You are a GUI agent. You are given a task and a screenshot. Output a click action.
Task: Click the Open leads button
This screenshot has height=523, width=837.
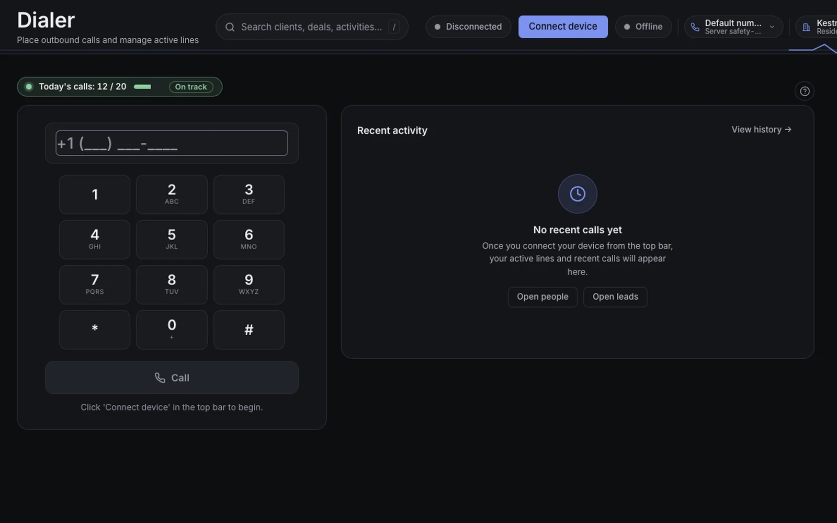(x=615, y=297)
